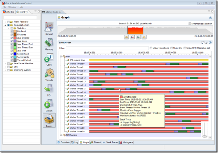218x153 pixels.
Task: Select the Worker Thread 0 row label
Action: (x=77, y=64)
